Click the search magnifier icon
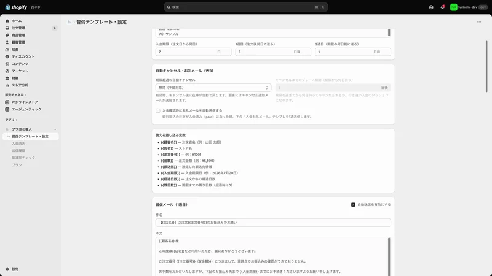Viewport: 492px width, 276px height. tap(169, 7)
